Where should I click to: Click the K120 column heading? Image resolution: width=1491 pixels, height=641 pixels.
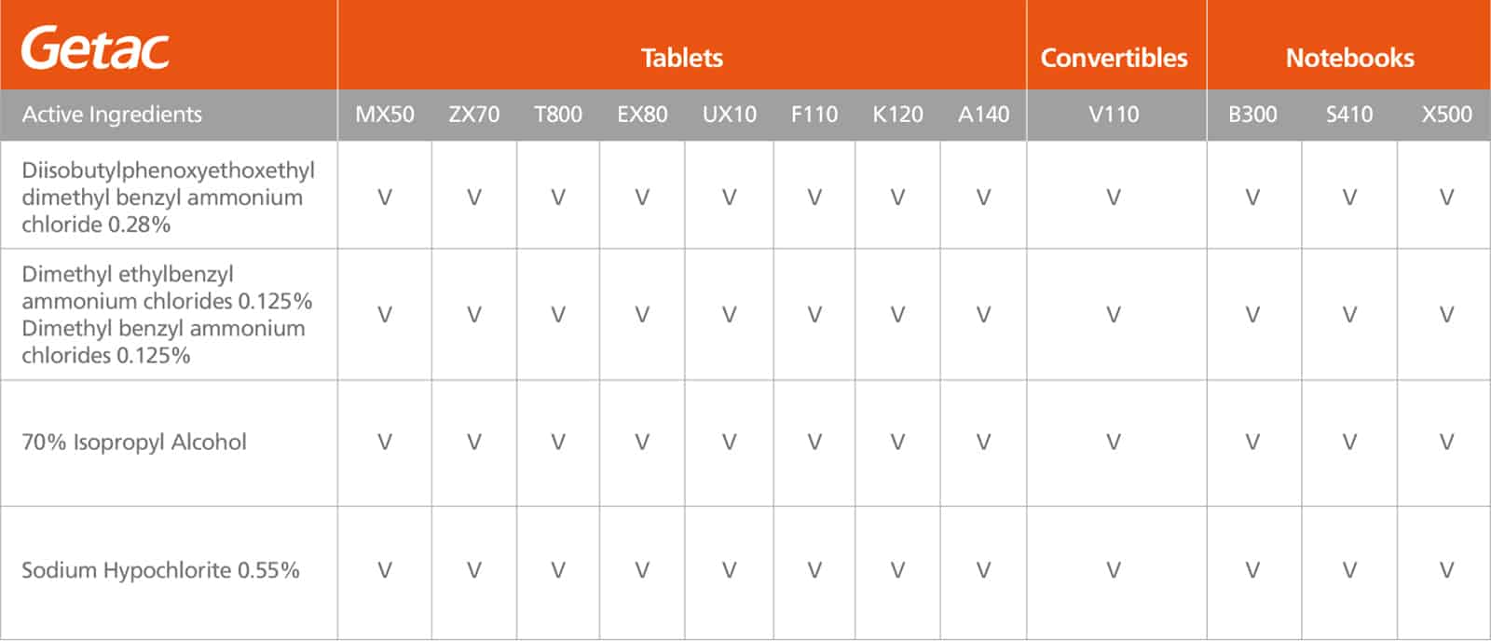[x=897, y=115]
